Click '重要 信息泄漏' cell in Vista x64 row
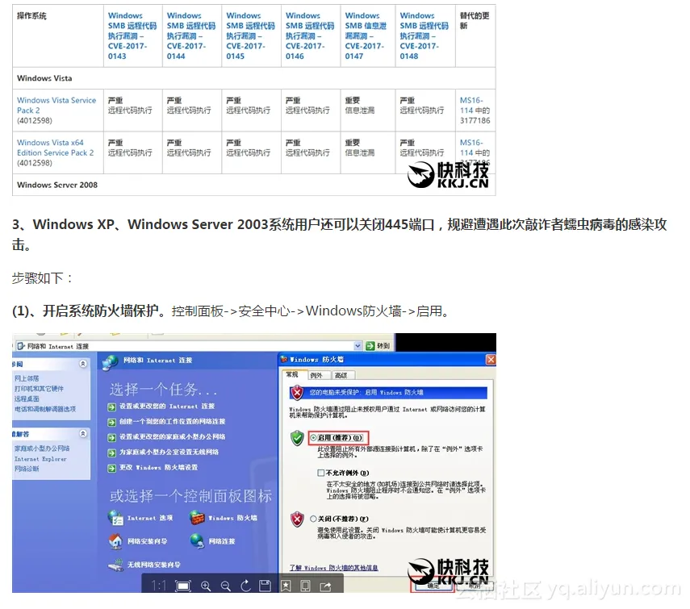This screenshot has height=609, width=690. pos(367,152)
